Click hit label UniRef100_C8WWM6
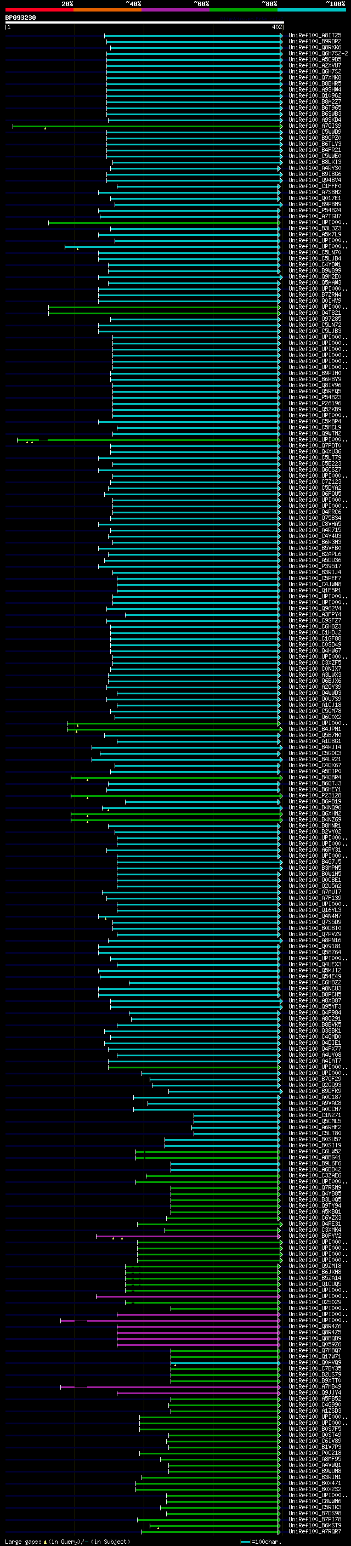The height and width of the screenshot is (1546, 351). pos(315,1502)
